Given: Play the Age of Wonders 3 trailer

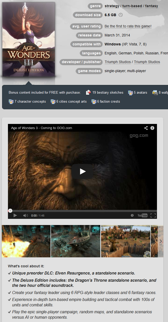Looking at the screenshot, I should pos(82,171).
